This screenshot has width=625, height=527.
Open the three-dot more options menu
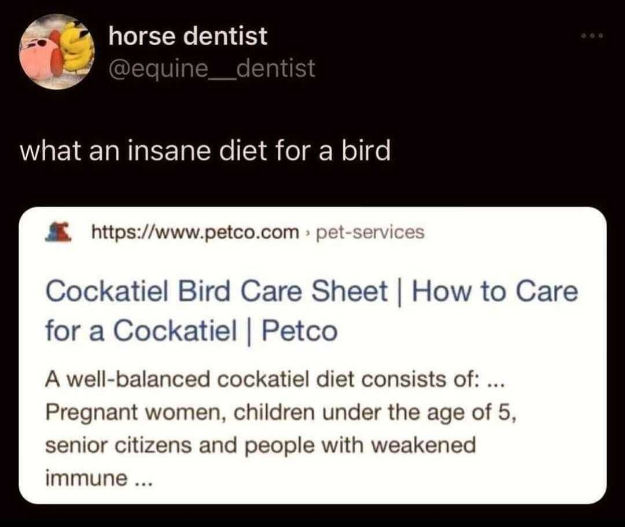593,36
